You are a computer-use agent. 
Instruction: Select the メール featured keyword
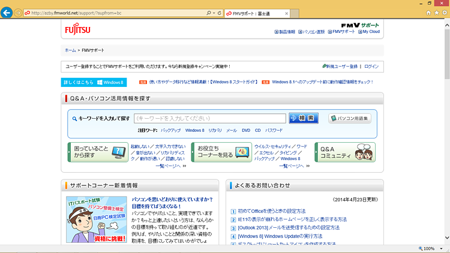point(232,130)
